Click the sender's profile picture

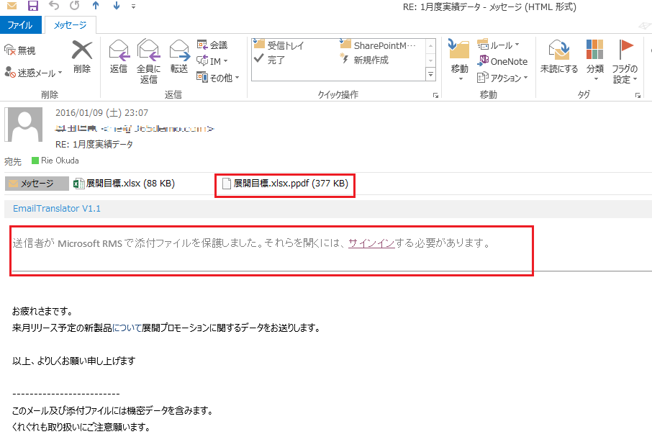[x=24, y=125]
